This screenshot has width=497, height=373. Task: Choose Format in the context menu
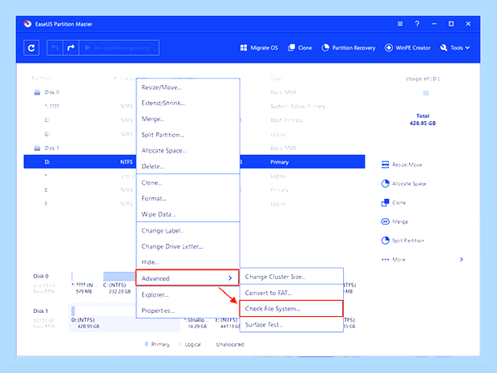(188, 199)
